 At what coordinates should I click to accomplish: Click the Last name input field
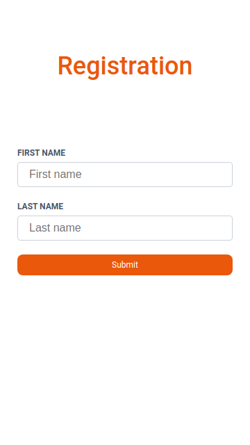125,228
